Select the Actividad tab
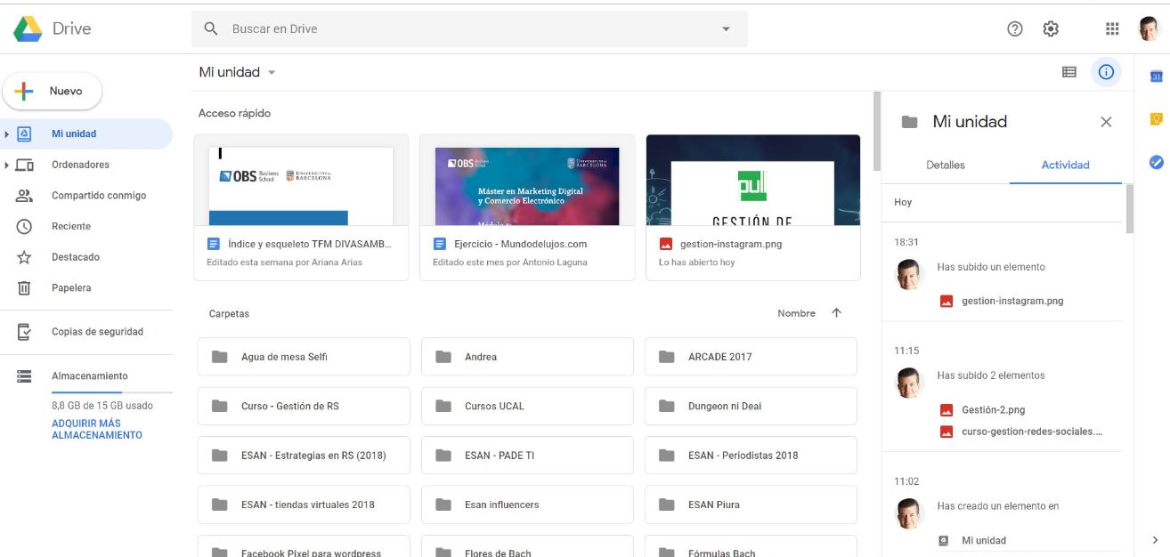The width and height of the screenshot is (1170, 557). pyautogui.click(x=1065, y=165)
